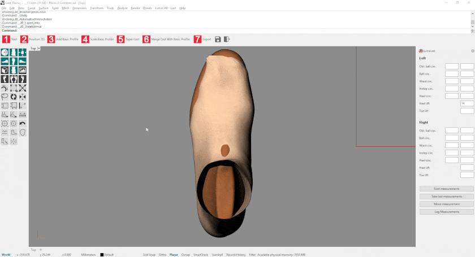Image resolution: width=475 pixels, height=257 pixels.
Task: Open the Surface menu
Action: click(44, 8)
